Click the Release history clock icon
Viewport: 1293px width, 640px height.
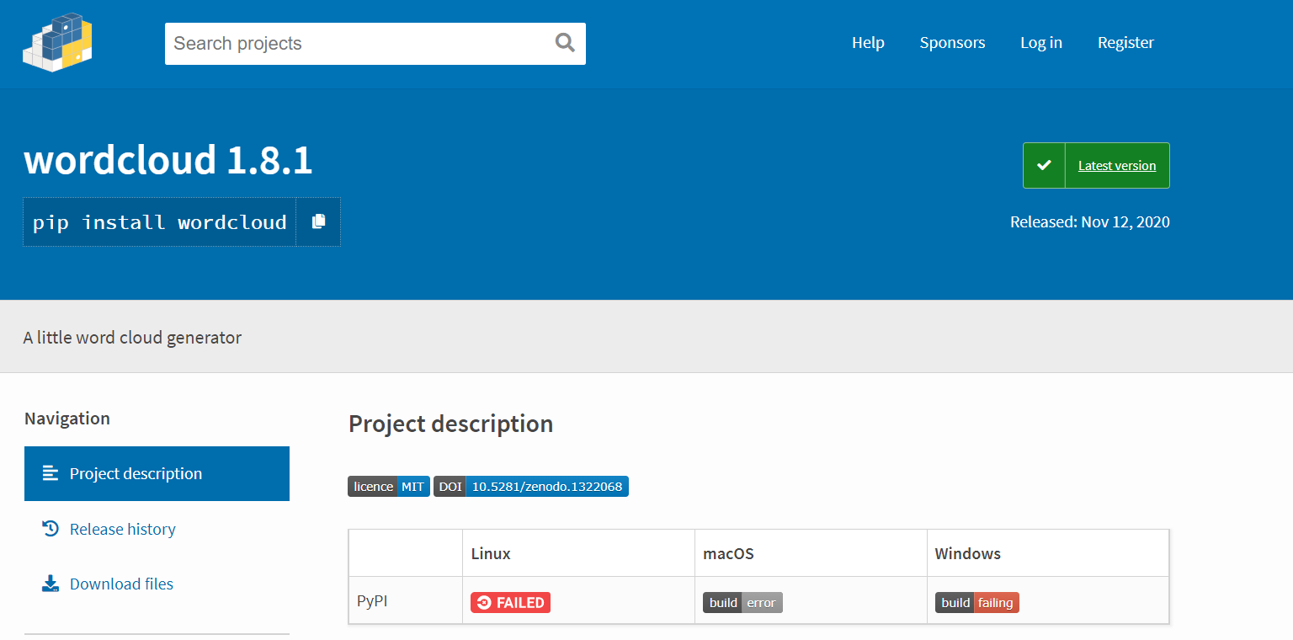coord(51,529)
